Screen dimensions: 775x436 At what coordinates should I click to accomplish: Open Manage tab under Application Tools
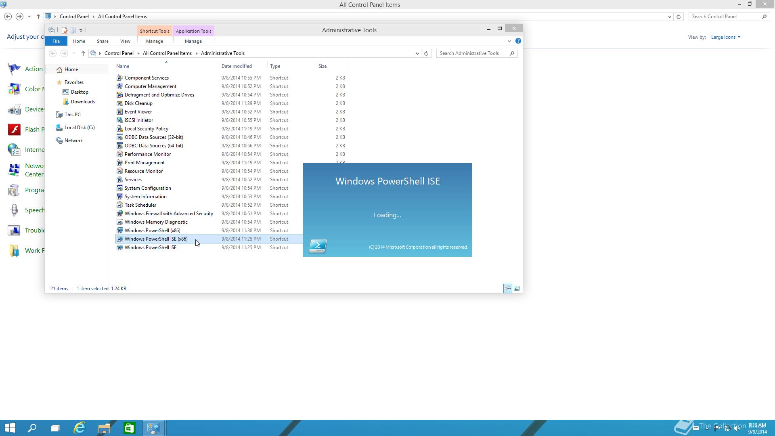[x=193, y=41]
